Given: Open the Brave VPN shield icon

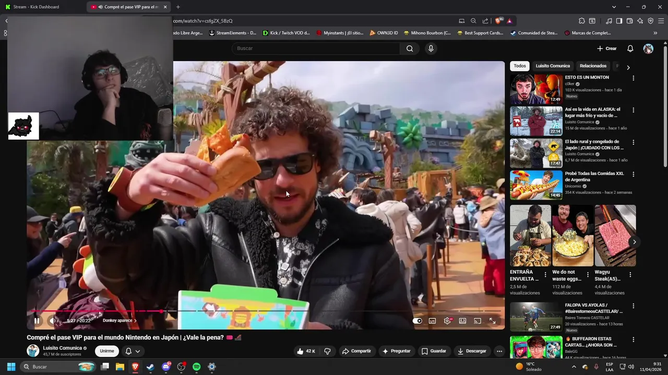Looking at the screenshot, I should [x=651, y=21].
